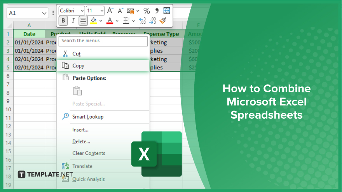The width and height of the screenshot is (342, 192).
Task: Toggle Italic in mini toolbar
Action: point(73,21)
